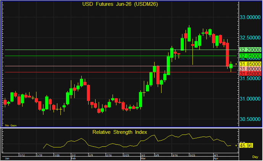Click the 33.00000 price axis label
Image resolution: width=263 pixels, height=161 pixels.
(x=250, y=17)
